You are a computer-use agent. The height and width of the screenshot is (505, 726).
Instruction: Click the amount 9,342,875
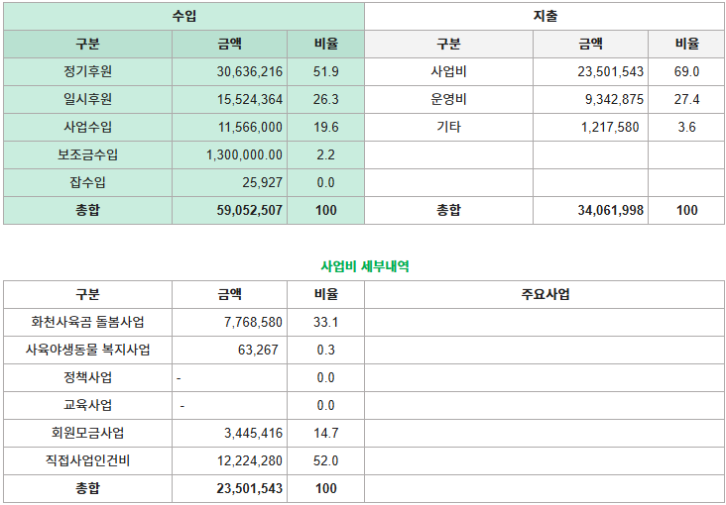[x=614, y=99]
